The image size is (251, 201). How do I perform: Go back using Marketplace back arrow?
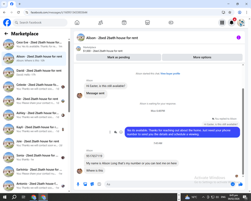click(x=6, y=34)
